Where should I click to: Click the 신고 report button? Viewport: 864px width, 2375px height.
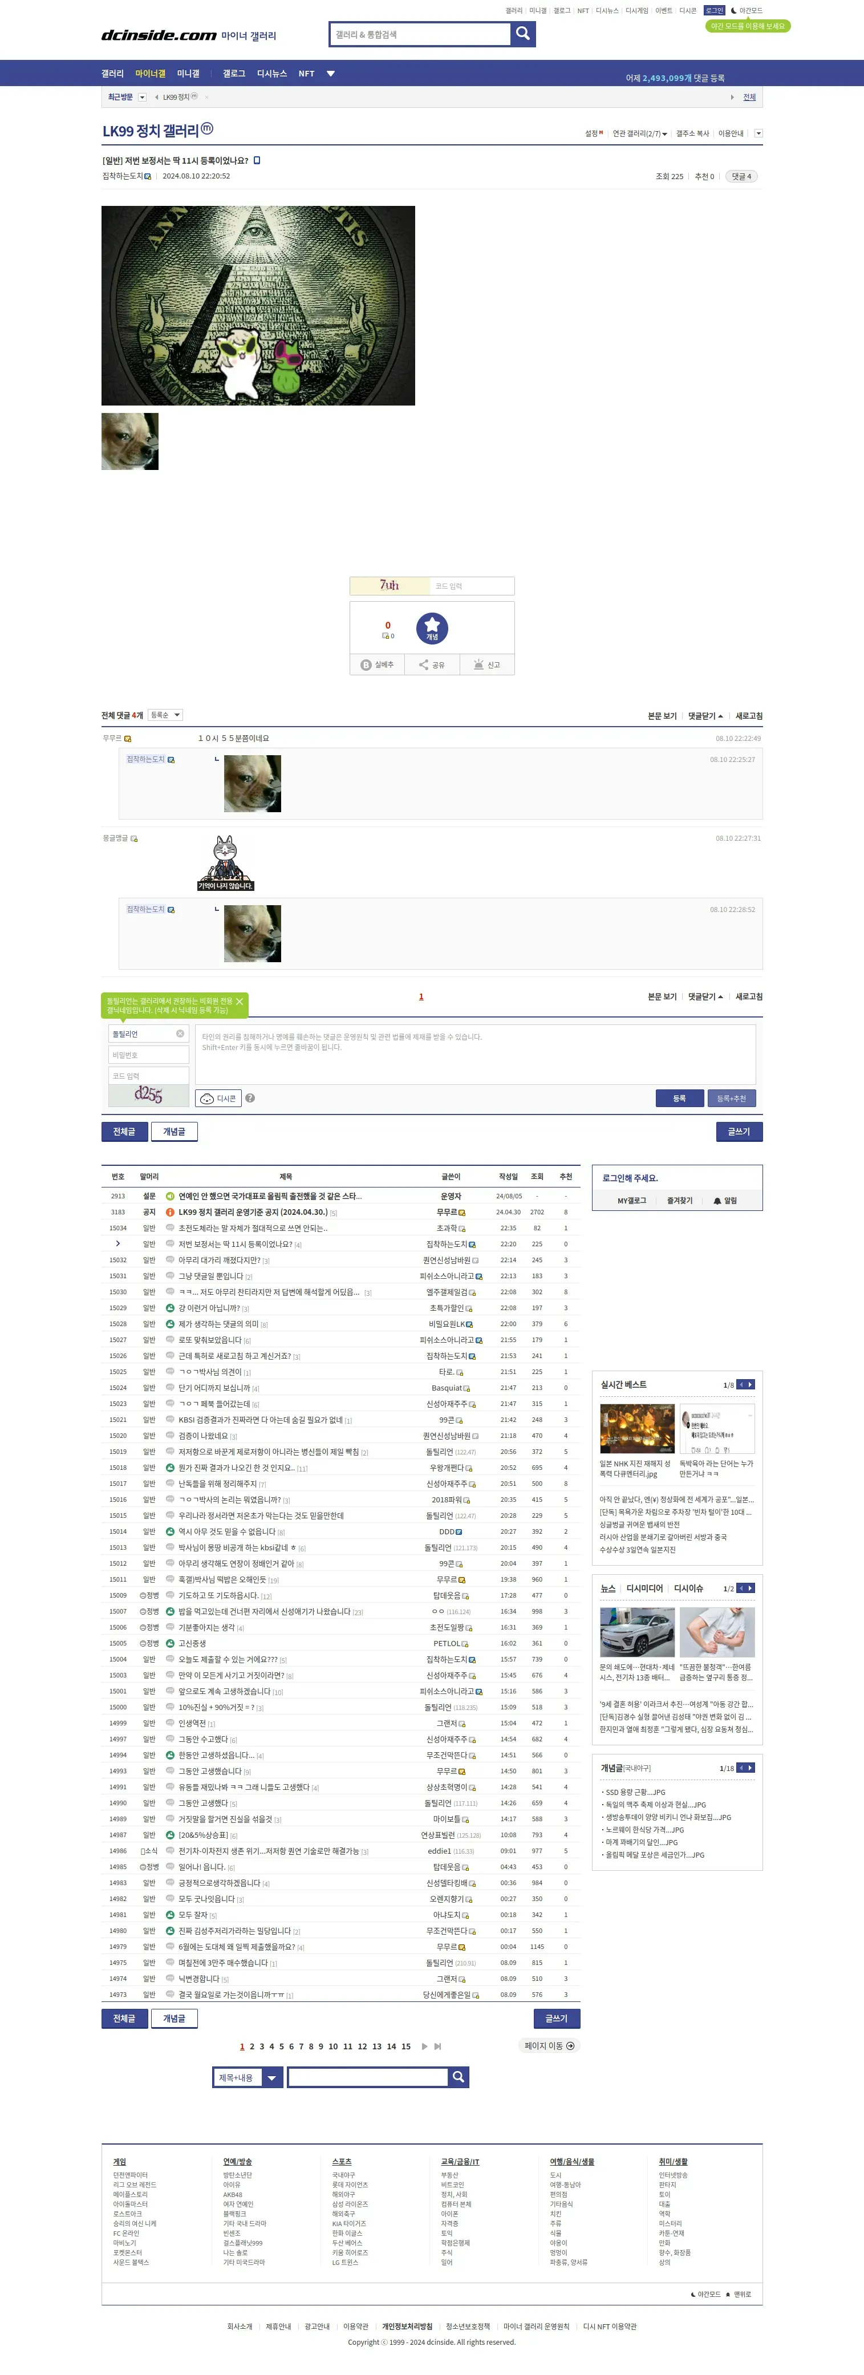487,664
